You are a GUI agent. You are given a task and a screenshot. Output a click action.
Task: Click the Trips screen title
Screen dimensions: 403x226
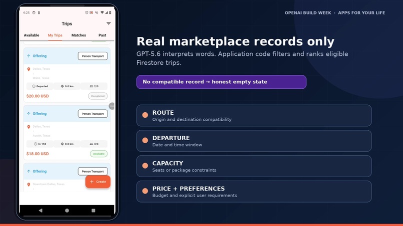click(67, 23)
